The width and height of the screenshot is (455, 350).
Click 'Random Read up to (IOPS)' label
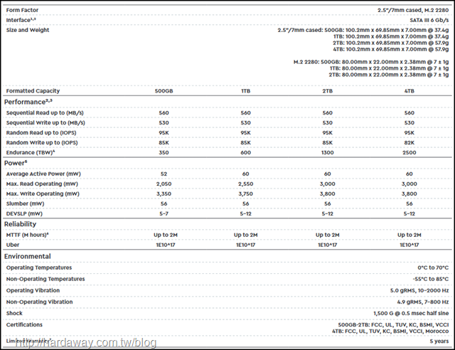pyautogui.click(x=41, y=132)
